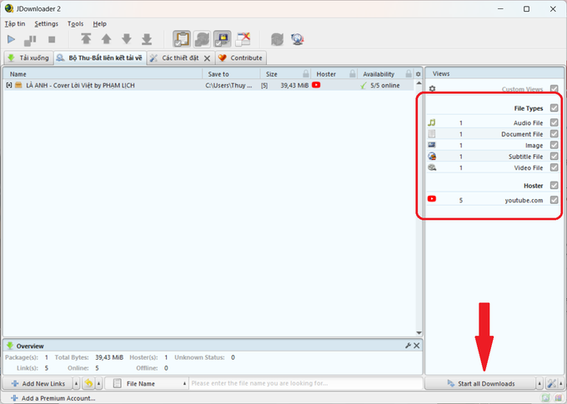This screenshot has width=567, height=404.
Task: Click the Document File page icon
Action: [x=432, y=134]
